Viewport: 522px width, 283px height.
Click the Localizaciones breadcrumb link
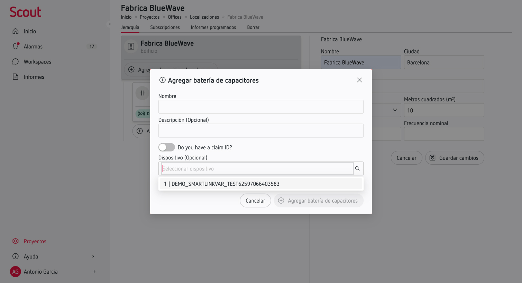(204, 17)
